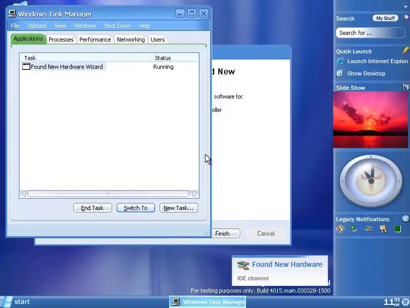Click the sunset Slide Show thumbnail
The image size is (410, 308).
pyautogui.click(x=371, y=120)
